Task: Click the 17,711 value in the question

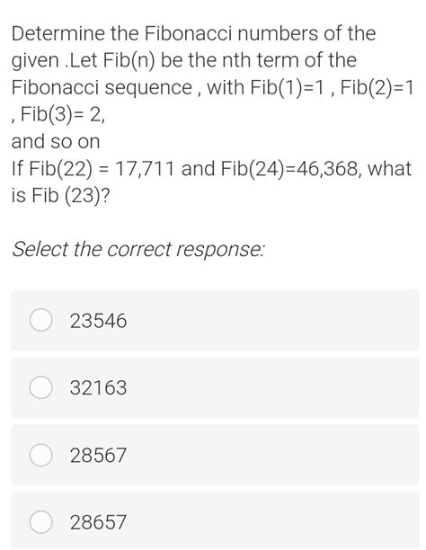Action: click(144, 169)
